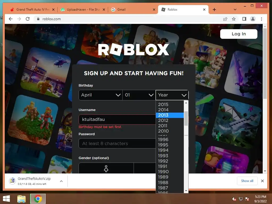Bookmark this page with the star icon
This screenshot has width=272, height=204.
(234, 19)
